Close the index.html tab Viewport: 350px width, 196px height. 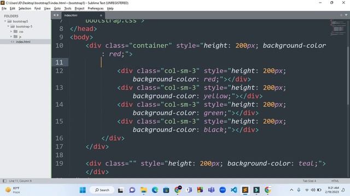point(101,15)
